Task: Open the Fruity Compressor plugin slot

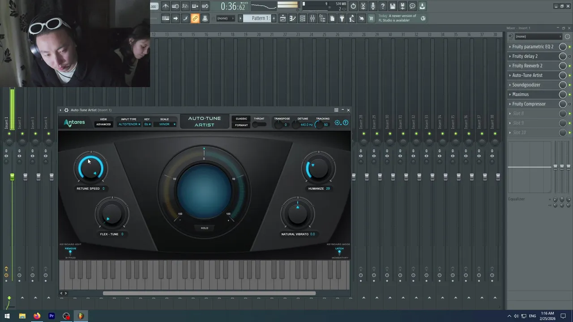Action: click(x=533, y=104)
